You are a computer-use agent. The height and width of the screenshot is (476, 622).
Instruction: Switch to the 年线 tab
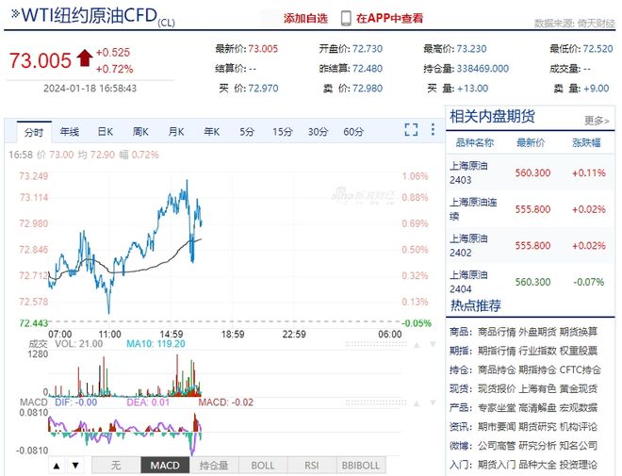click(70, 132)
